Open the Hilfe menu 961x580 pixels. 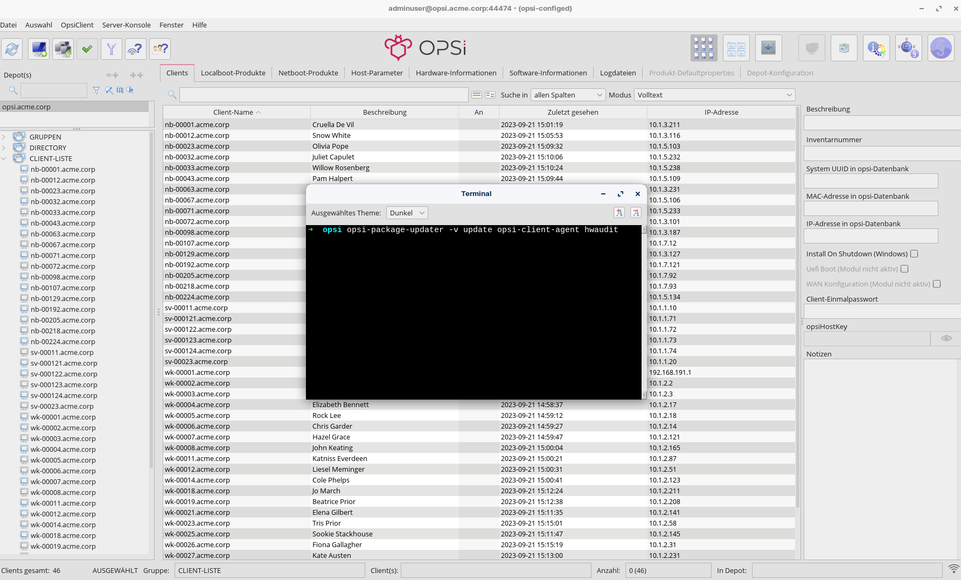pyautogui.click(x=199, y=25)
